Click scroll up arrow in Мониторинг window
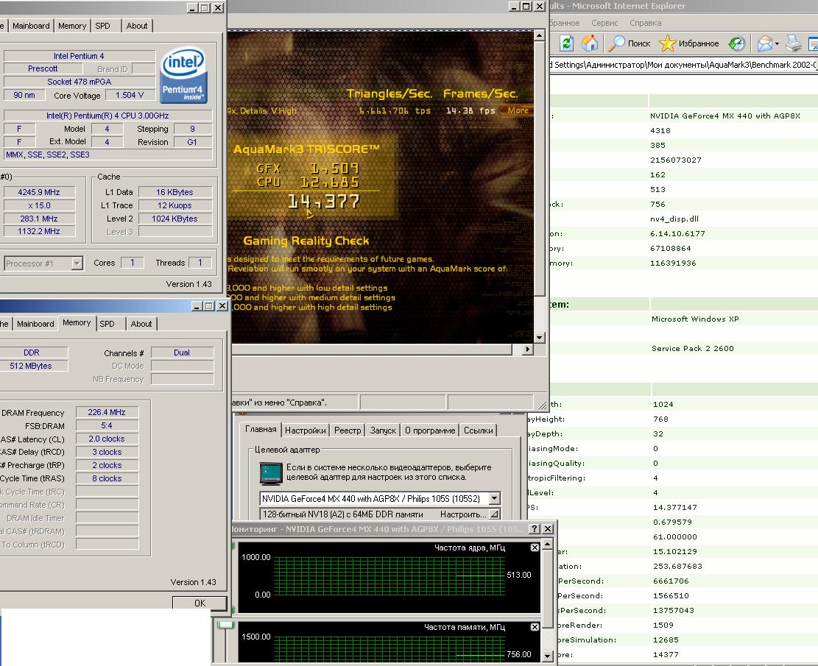This screenshot has width=818, height=666. coord(547,545)
